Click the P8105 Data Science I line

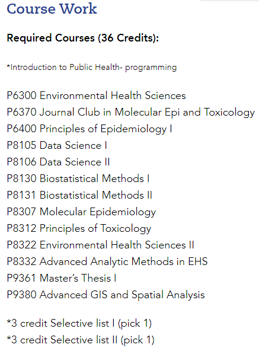tap(57, 145)
